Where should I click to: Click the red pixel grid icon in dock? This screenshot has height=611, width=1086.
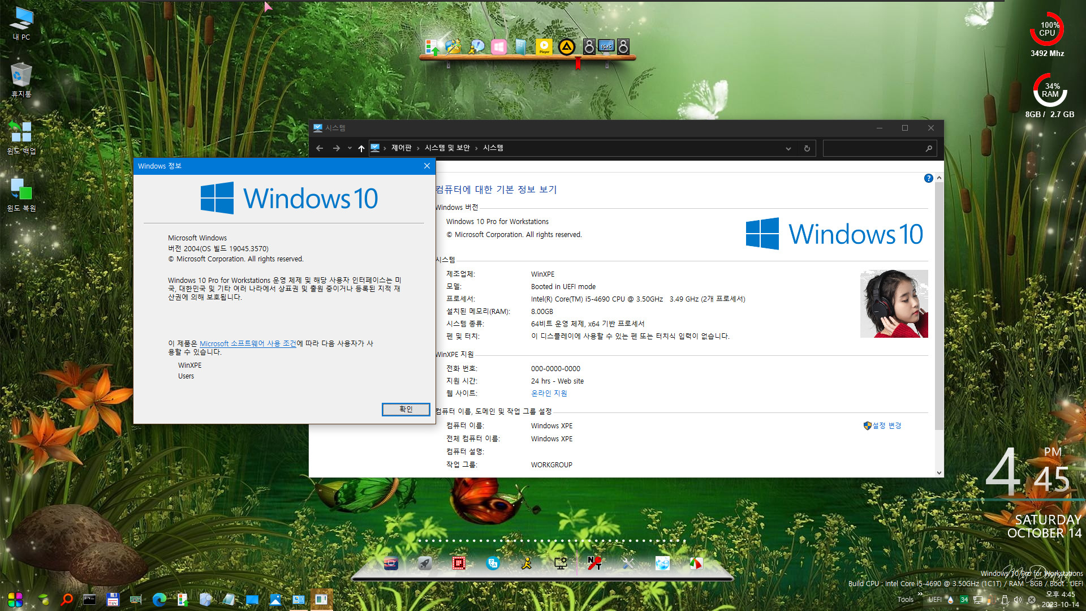pyautogui.click(x=459, y=563)
